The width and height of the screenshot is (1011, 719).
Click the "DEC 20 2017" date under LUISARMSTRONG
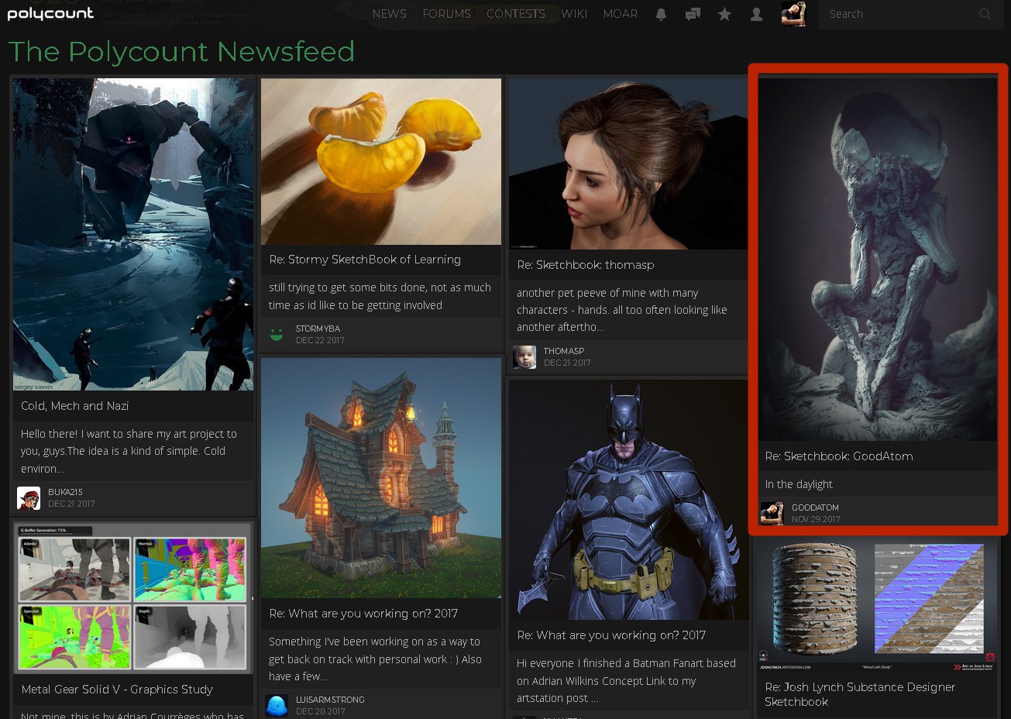(x=320, y=711)
